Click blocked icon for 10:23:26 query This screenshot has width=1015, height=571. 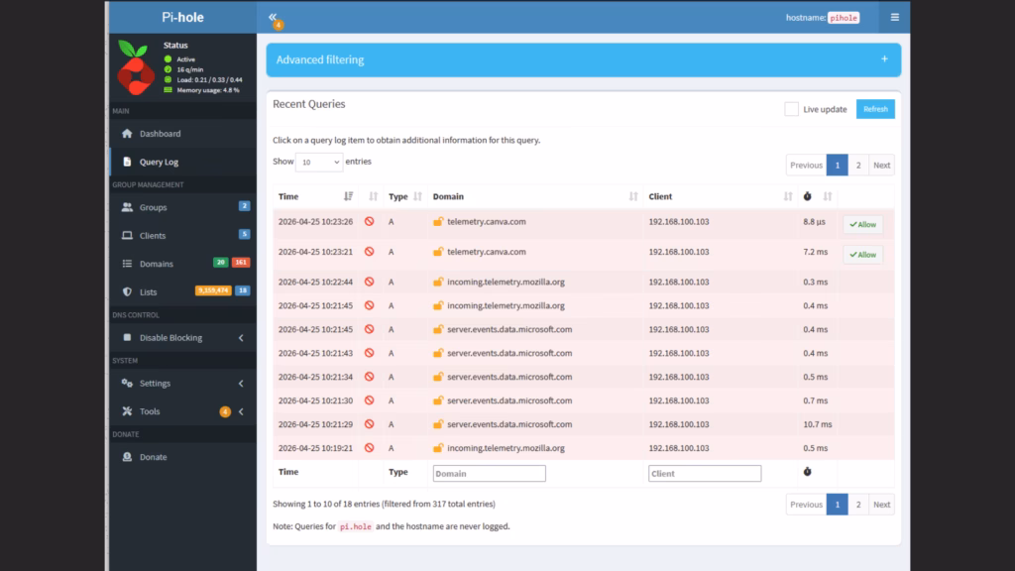coord(369,221)
